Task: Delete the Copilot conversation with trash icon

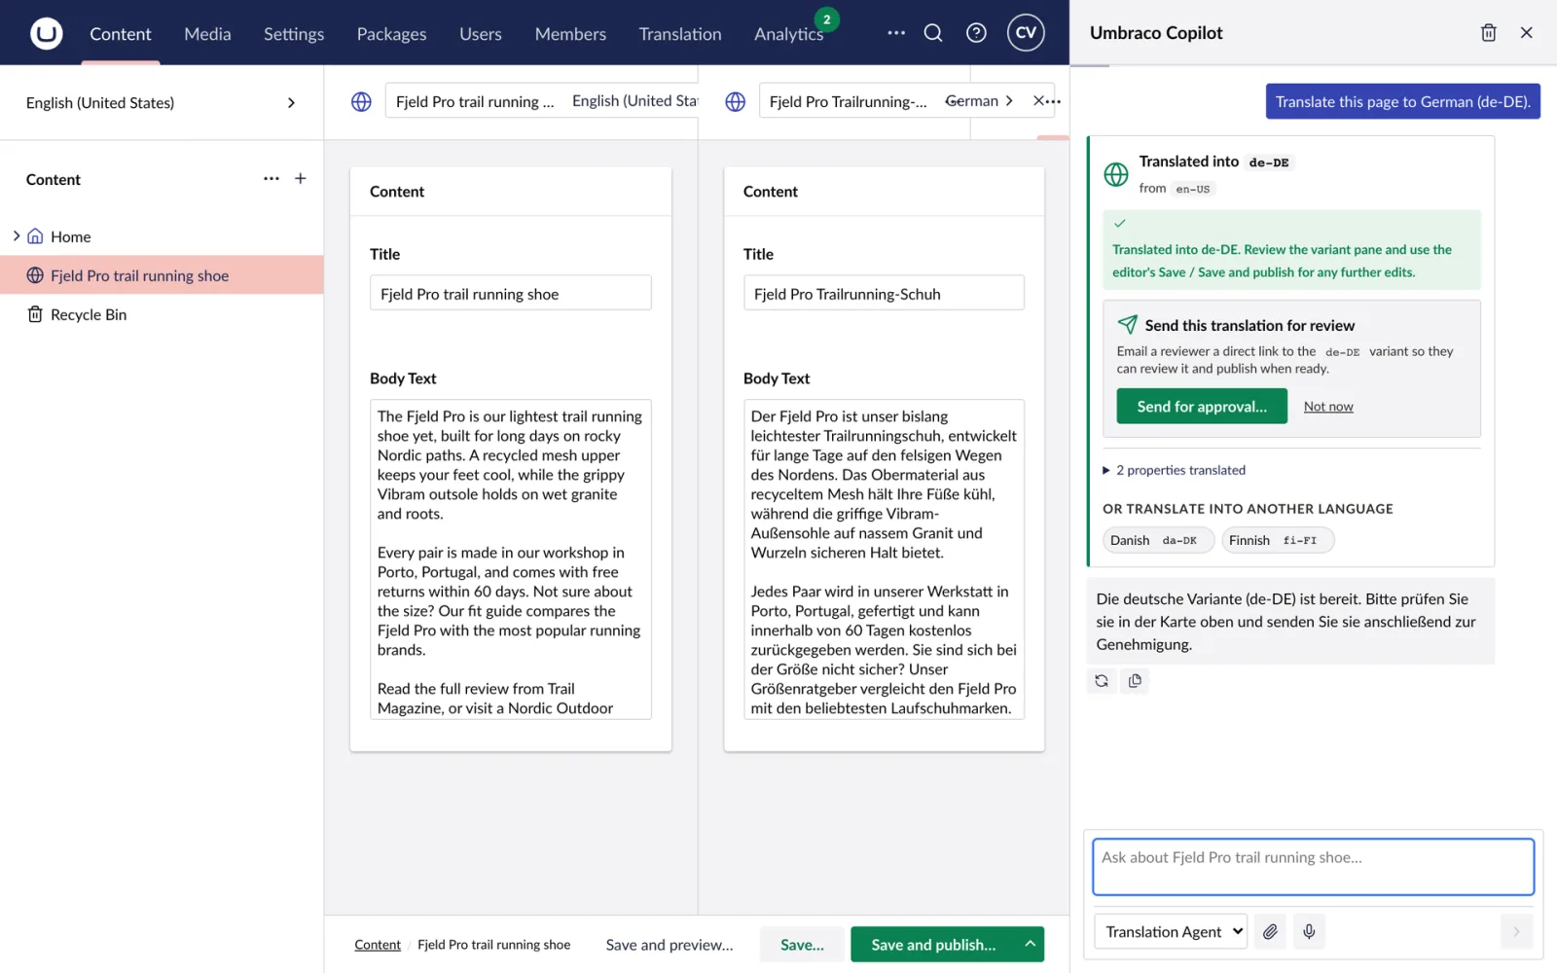Action: click(x=1488, y=33)
